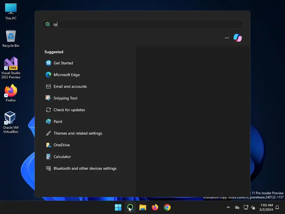The width and height of the screenshot is (285, 214).
Task: Click the magnifier icon in search box
Action: coord(48,24)
